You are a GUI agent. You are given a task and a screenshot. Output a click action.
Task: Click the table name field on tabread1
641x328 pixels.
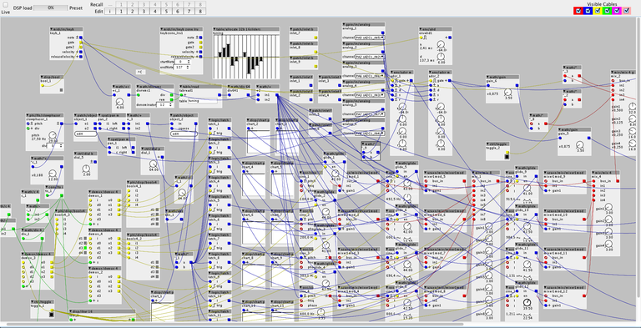pyautogui.click(x=202, y=101)
